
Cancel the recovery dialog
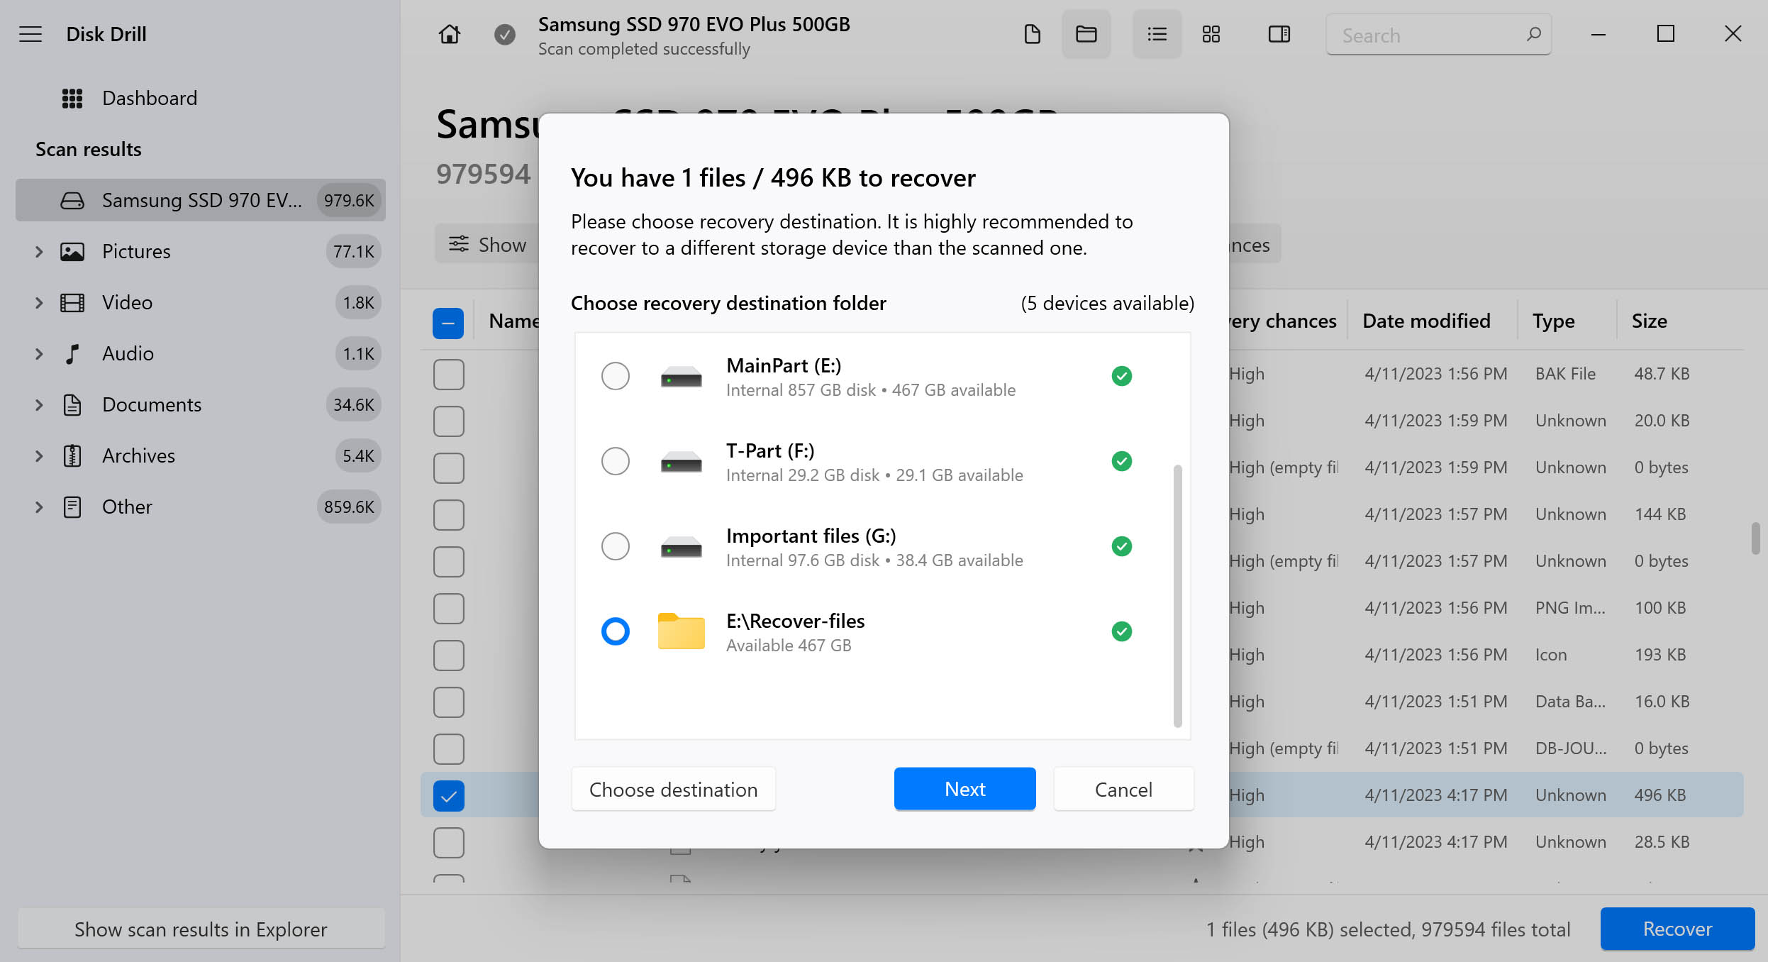tap(1123, 789)
